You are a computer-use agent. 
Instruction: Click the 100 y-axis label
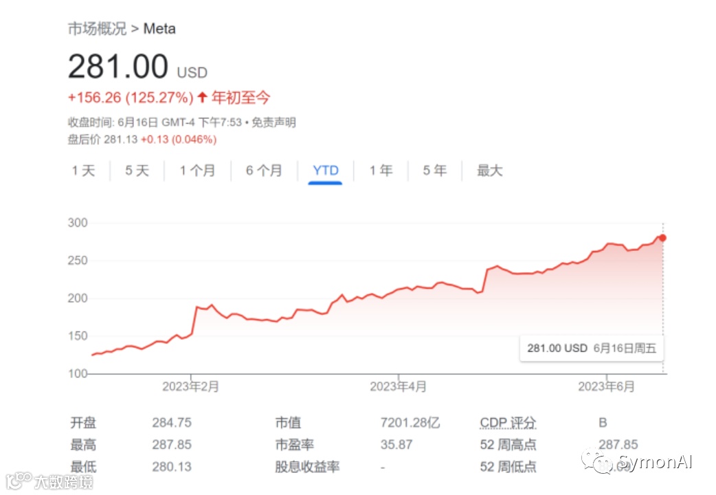78,373
